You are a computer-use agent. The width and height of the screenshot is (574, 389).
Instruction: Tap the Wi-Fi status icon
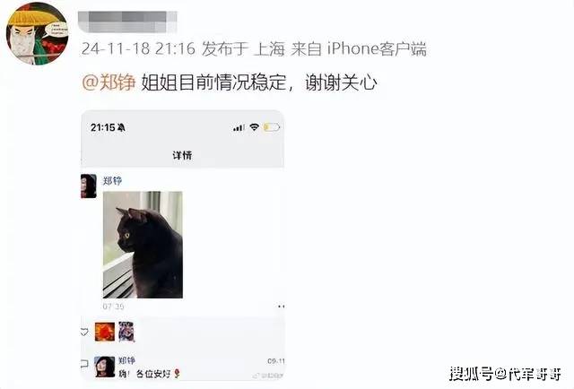click(x=255, y=127)
